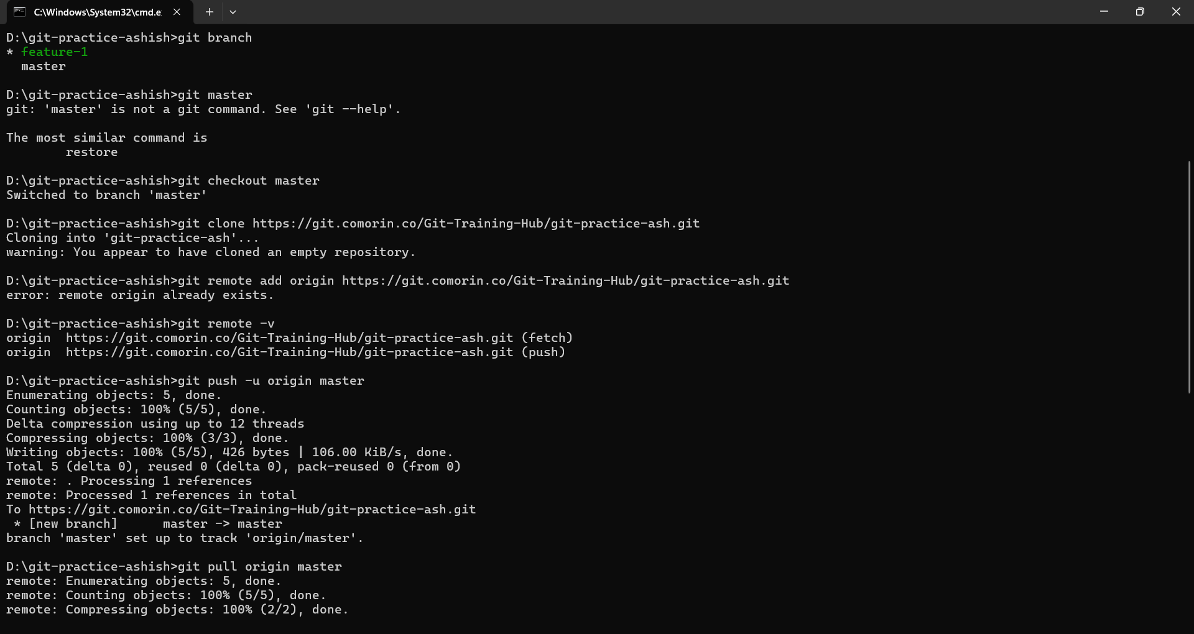Screen dimensions: 1194x634
Task: Expand the new tab profile dropdown
Action: click(x=233, y=12)
